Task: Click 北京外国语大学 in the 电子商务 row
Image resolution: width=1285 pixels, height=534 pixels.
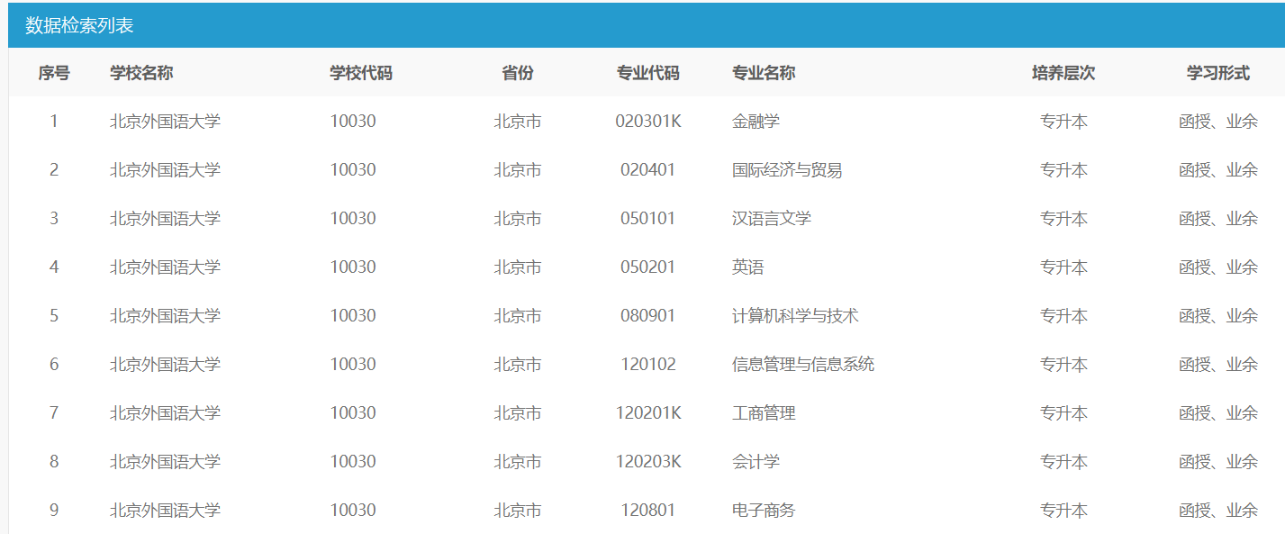Action: [x=165, y=511]
